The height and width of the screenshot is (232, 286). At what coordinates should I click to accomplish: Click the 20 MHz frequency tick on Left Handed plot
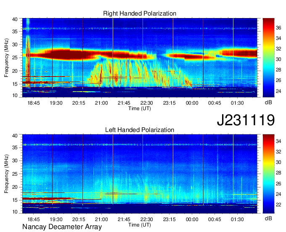pyautogui.click(x=15, y=187)
